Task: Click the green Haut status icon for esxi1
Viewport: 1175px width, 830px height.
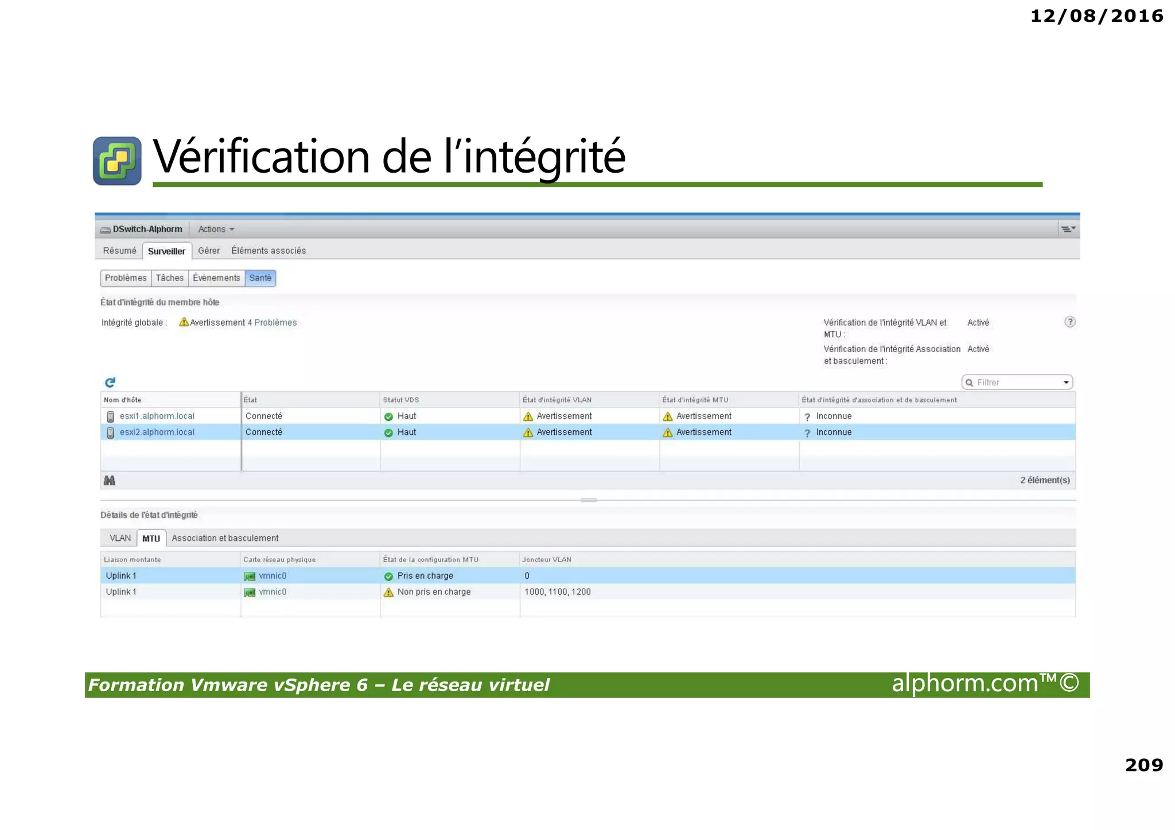Action: (388, 416)
